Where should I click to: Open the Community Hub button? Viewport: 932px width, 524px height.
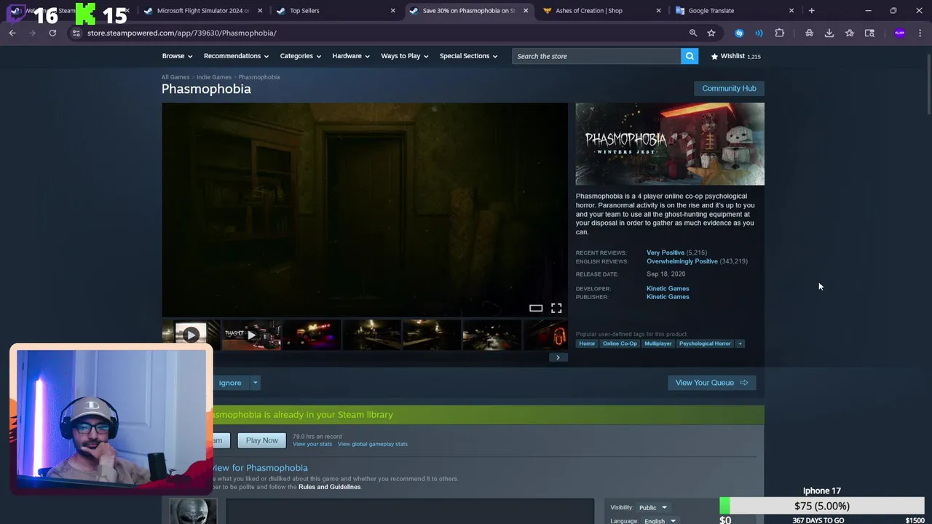coord(729,88)
